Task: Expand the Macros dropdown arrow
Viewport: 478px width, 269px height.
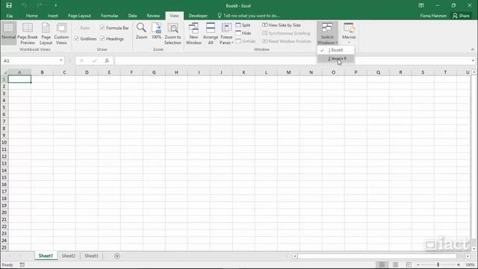Action: (x=349, y=43)
